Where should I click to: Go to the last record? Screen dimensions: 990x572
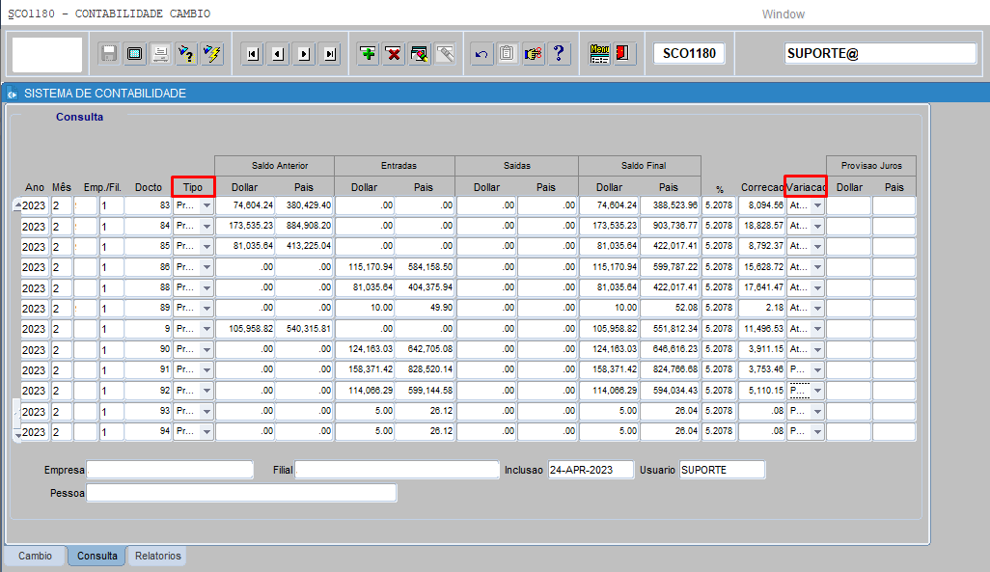330,54
